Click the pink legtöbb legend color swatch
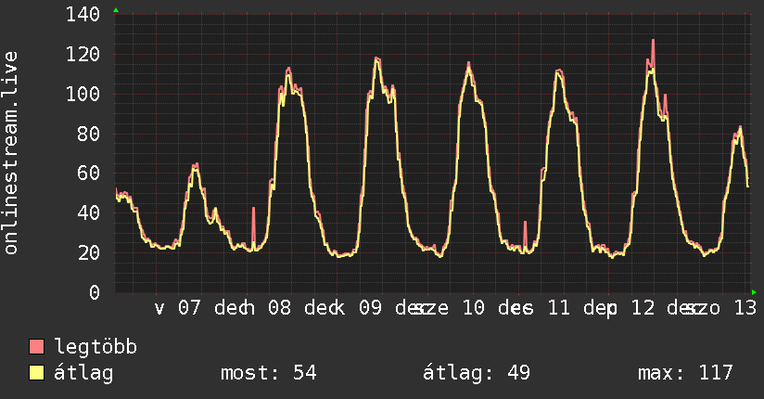The image size is (764, 399). coord(36,346)
